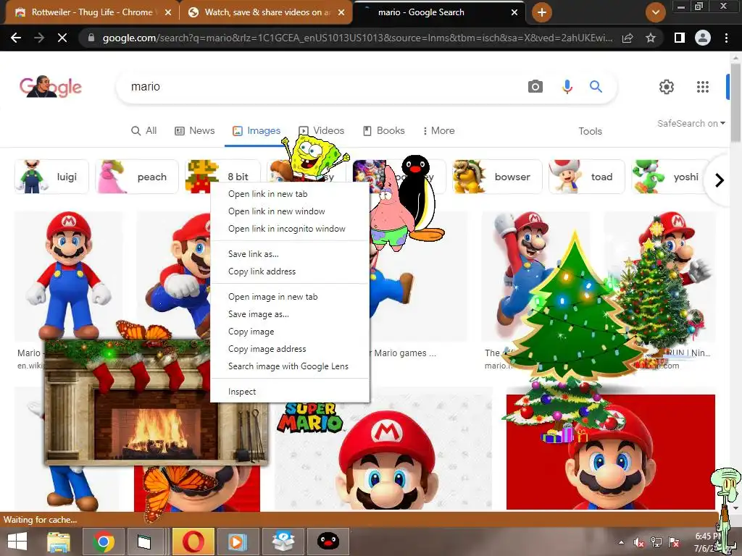
Task: Open Mario face on red background thumbnail
Action: pyautogui.click(x=610, y=452)
